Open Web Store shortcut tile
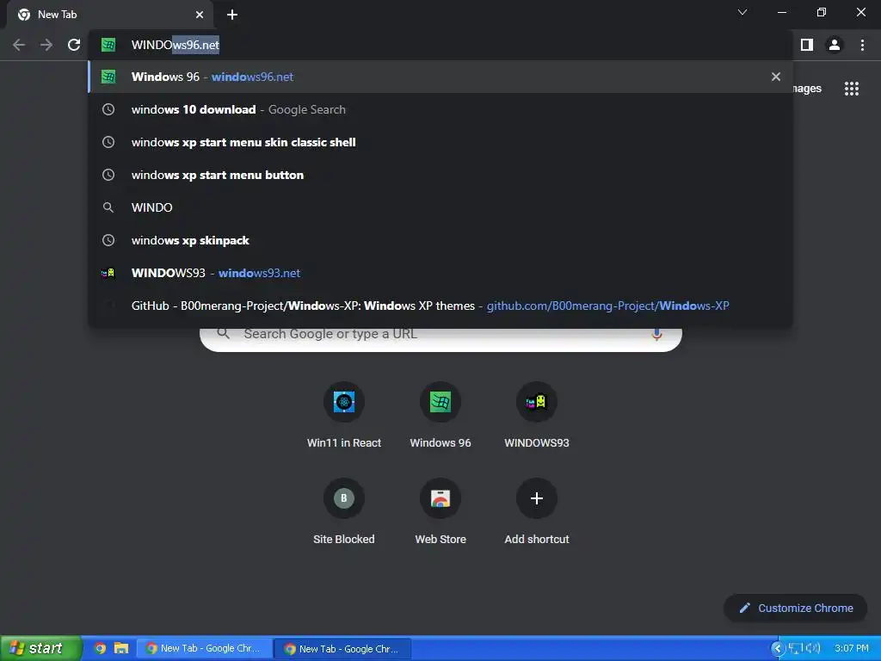The width and height of the screenshot is (881, 661). (440, 511)
